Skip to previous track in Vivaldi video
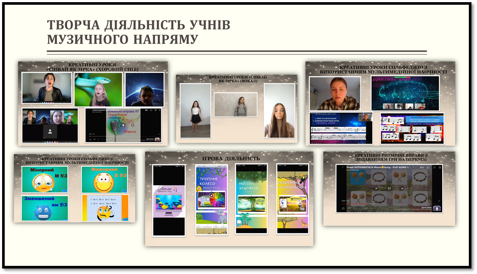The image size is (477, 274). click(376, 188)
